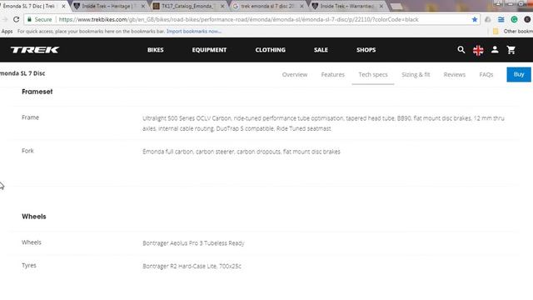Image resolution: width=533 pixels, height=300 pixels.
Task: Open the site search magnifier icon
Action: click(461, 50)
